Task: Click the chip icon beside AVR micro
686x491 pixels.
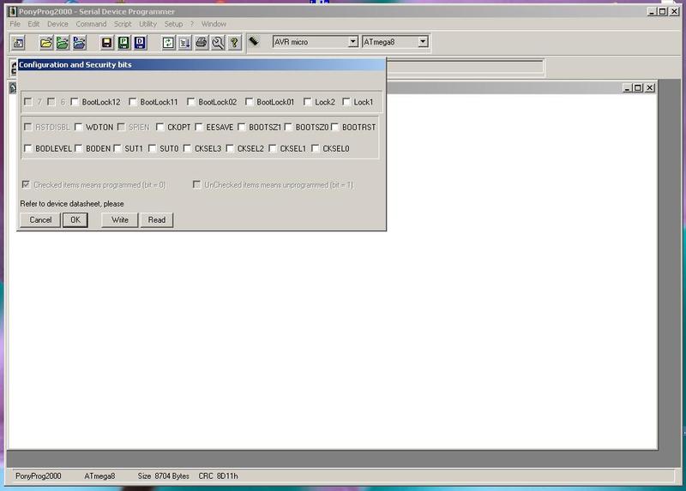Action: 255,41
